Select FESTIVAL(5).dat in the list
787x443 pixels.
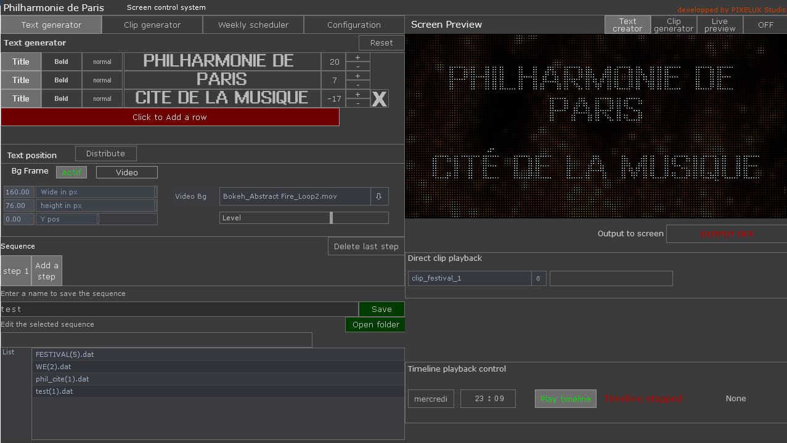218,354
